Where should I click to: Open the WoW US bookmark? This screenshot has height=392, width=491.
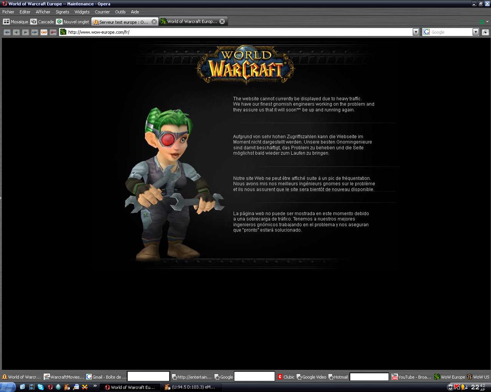[x=478, y=377]
